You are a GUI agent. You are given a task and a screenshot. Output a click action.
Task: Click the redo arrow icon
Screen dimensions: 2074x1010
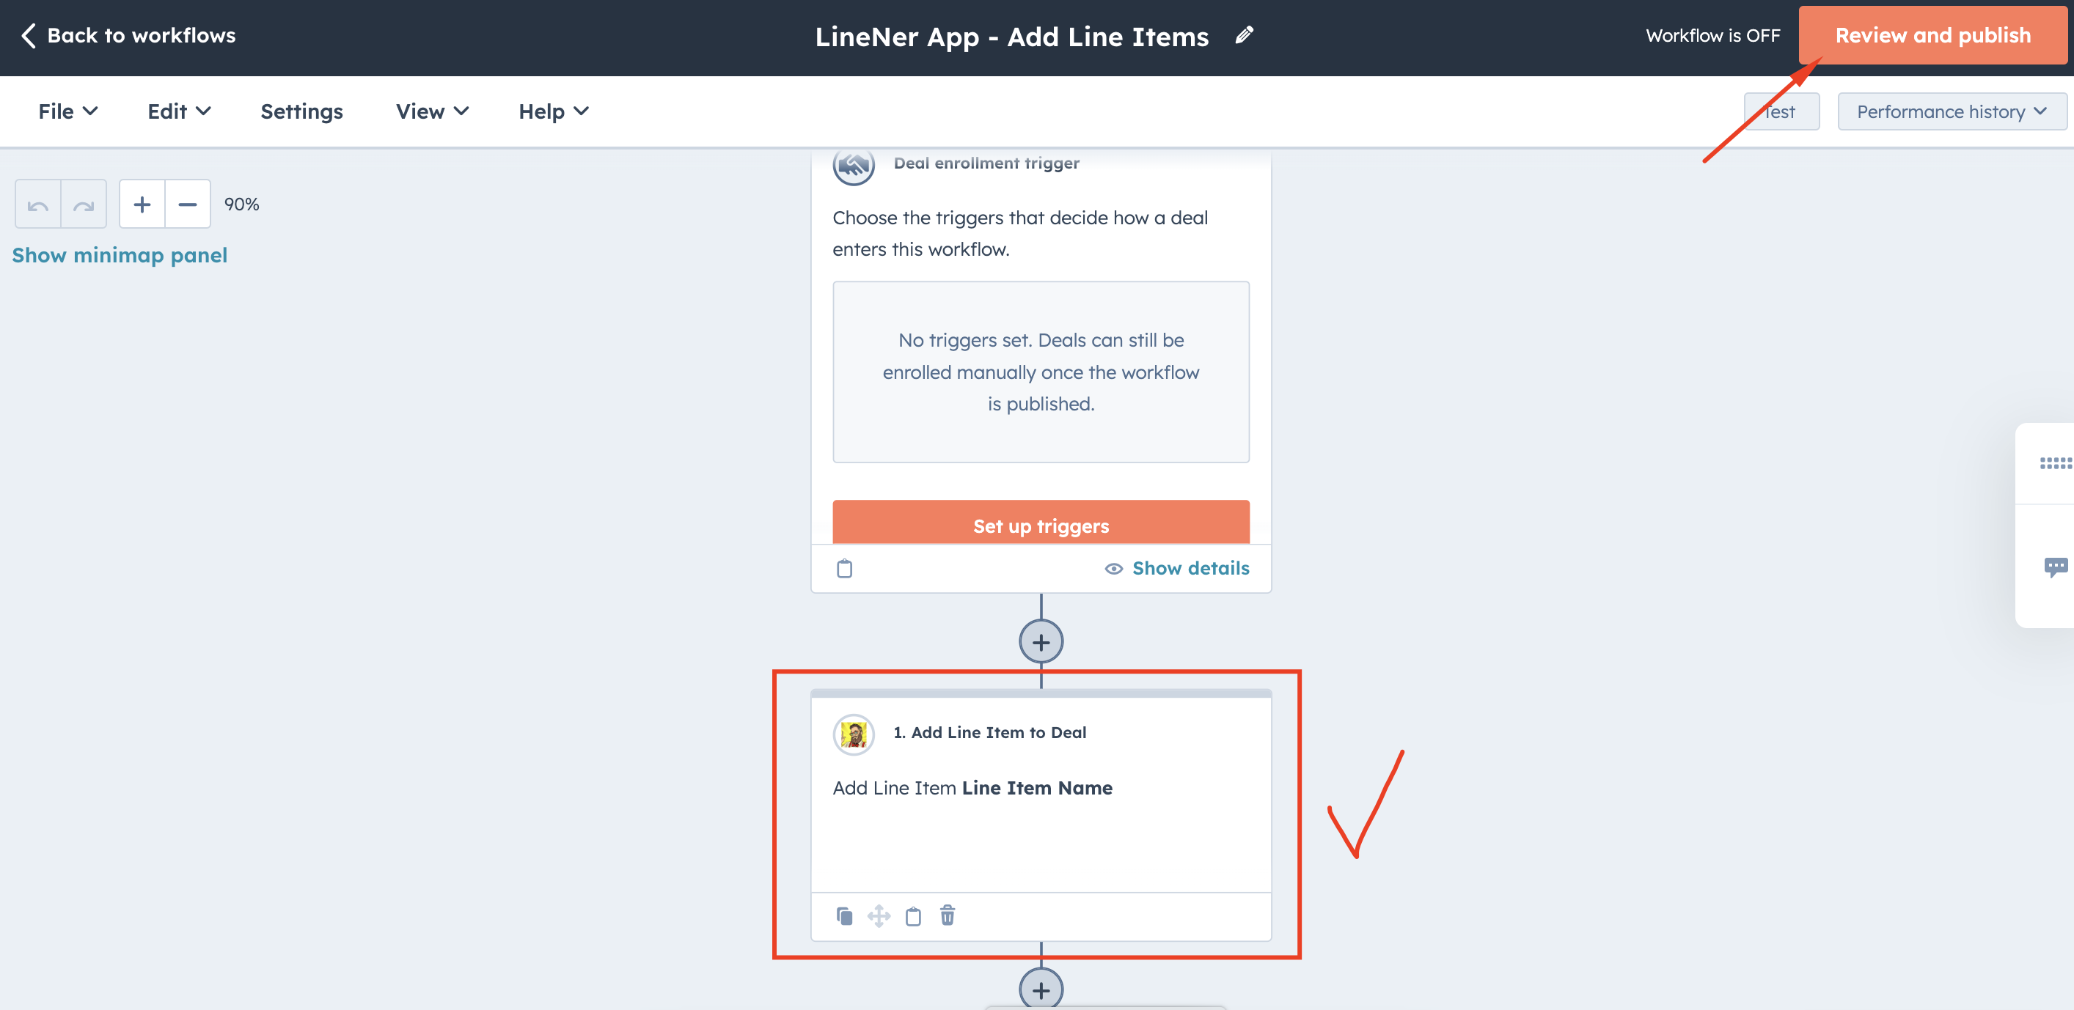point(82,204)
